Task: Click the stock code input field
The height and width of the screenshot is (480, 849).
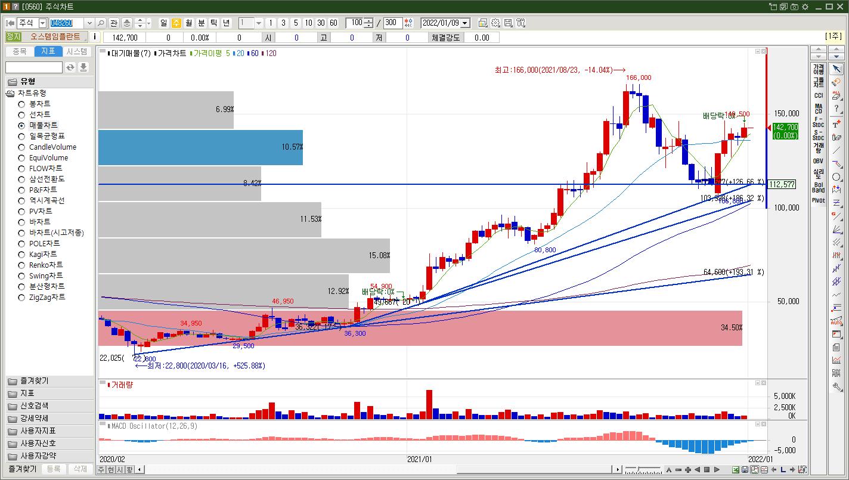Action: click(x=67, y=23)
